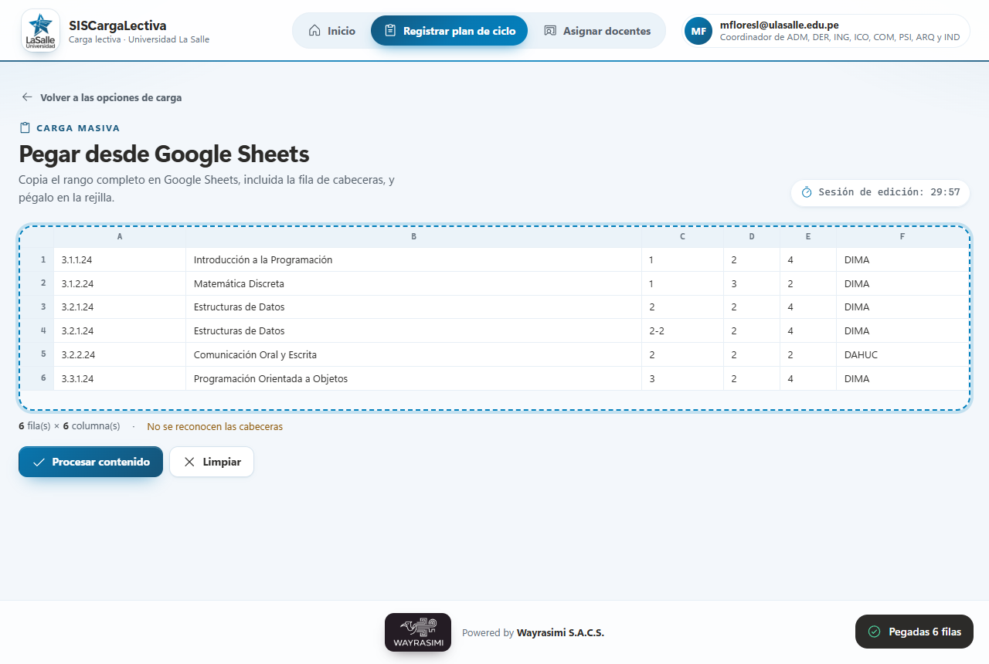989x664 pixels.
Task: Process the pasted content
Action: (90, 462)
